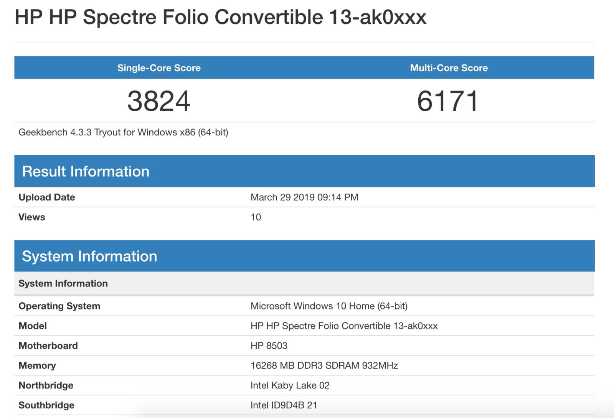Click the HP Spectre Folio page title
The image size is (614, 418).
click(x=220, y=17)
